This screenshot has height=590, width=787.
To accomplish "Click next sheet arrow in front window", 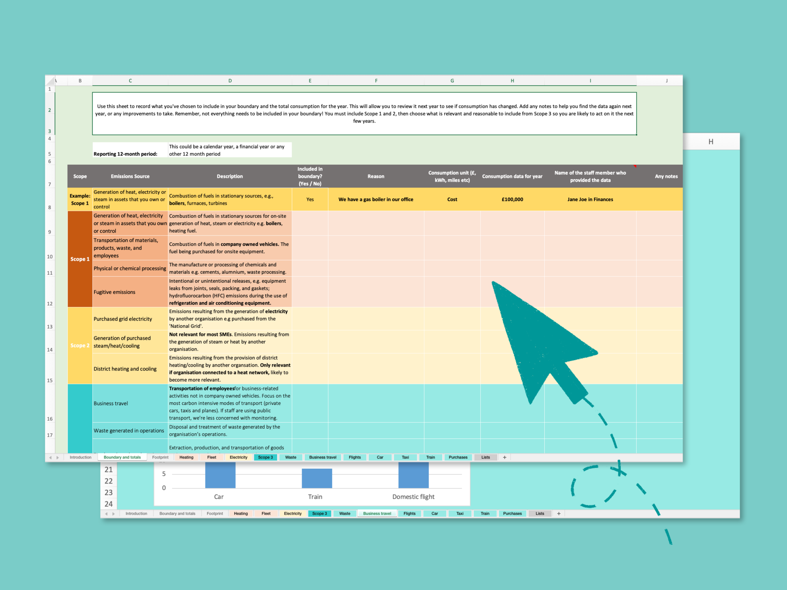I will point(57,457).
